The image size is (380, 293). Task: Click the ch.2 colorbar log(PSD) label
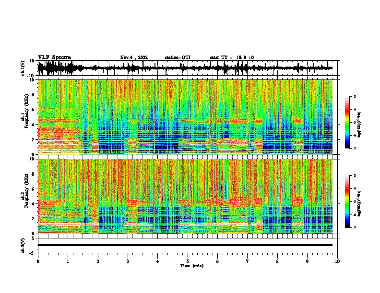pos(359,204)
